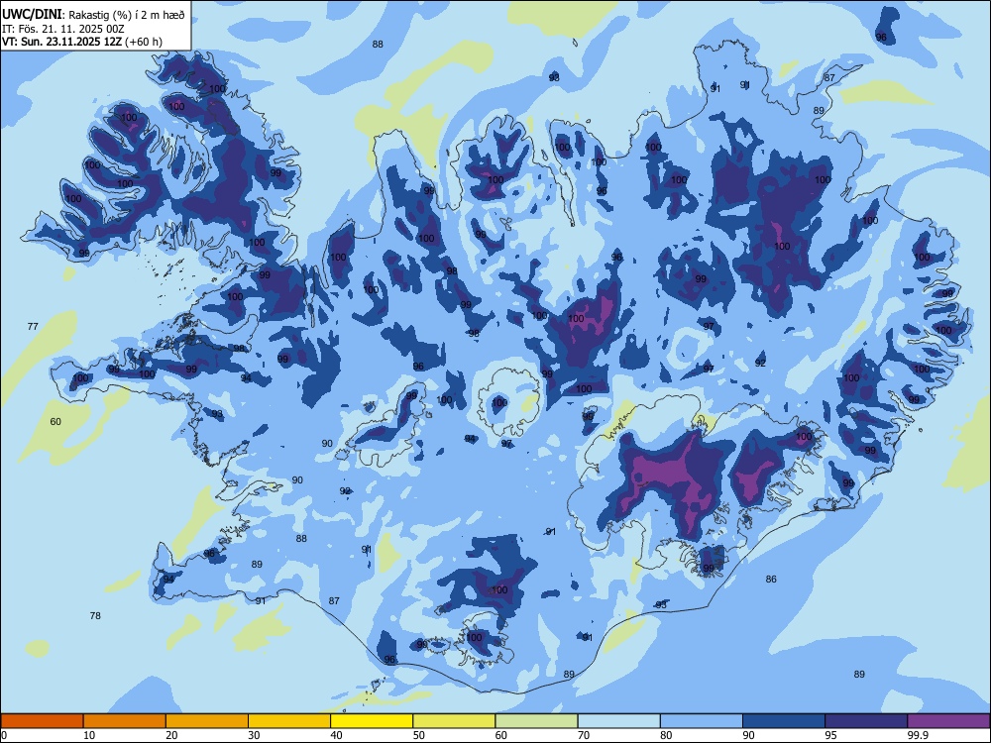Click the humidity value 60 on the map
This screenshot has height=743, width=991.
click(55, 421)
